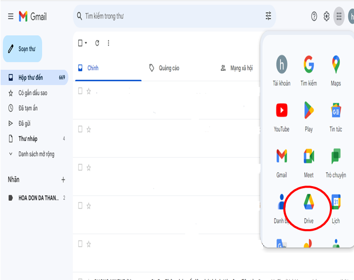Open profile avatar in top corner
Image resolution: width=354 pixels, height=280 pixels.
point(351,16)
